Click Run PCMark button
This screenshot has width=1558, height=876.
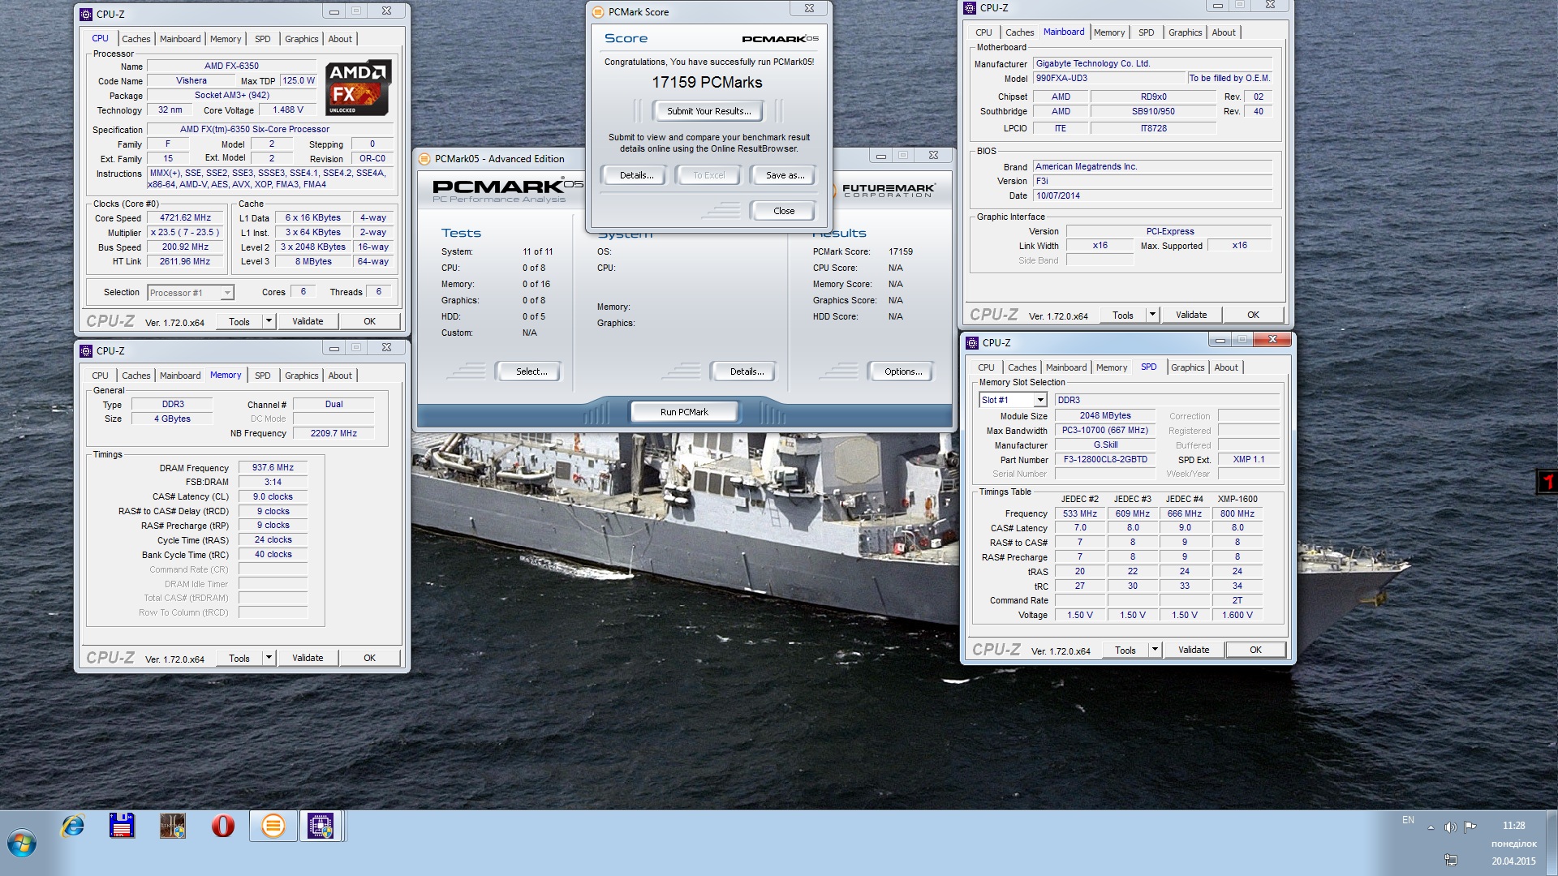pyautogui.click(x=684, y=412)
